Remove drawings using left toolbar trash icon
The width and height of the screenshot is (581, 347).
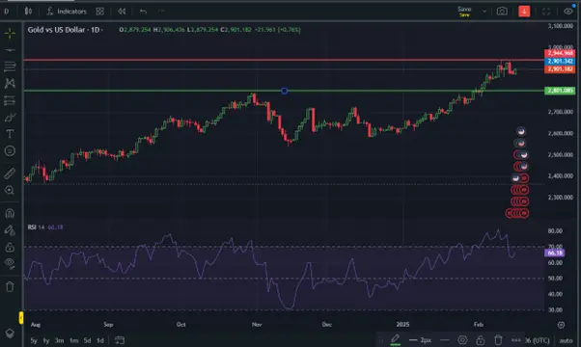10,286
